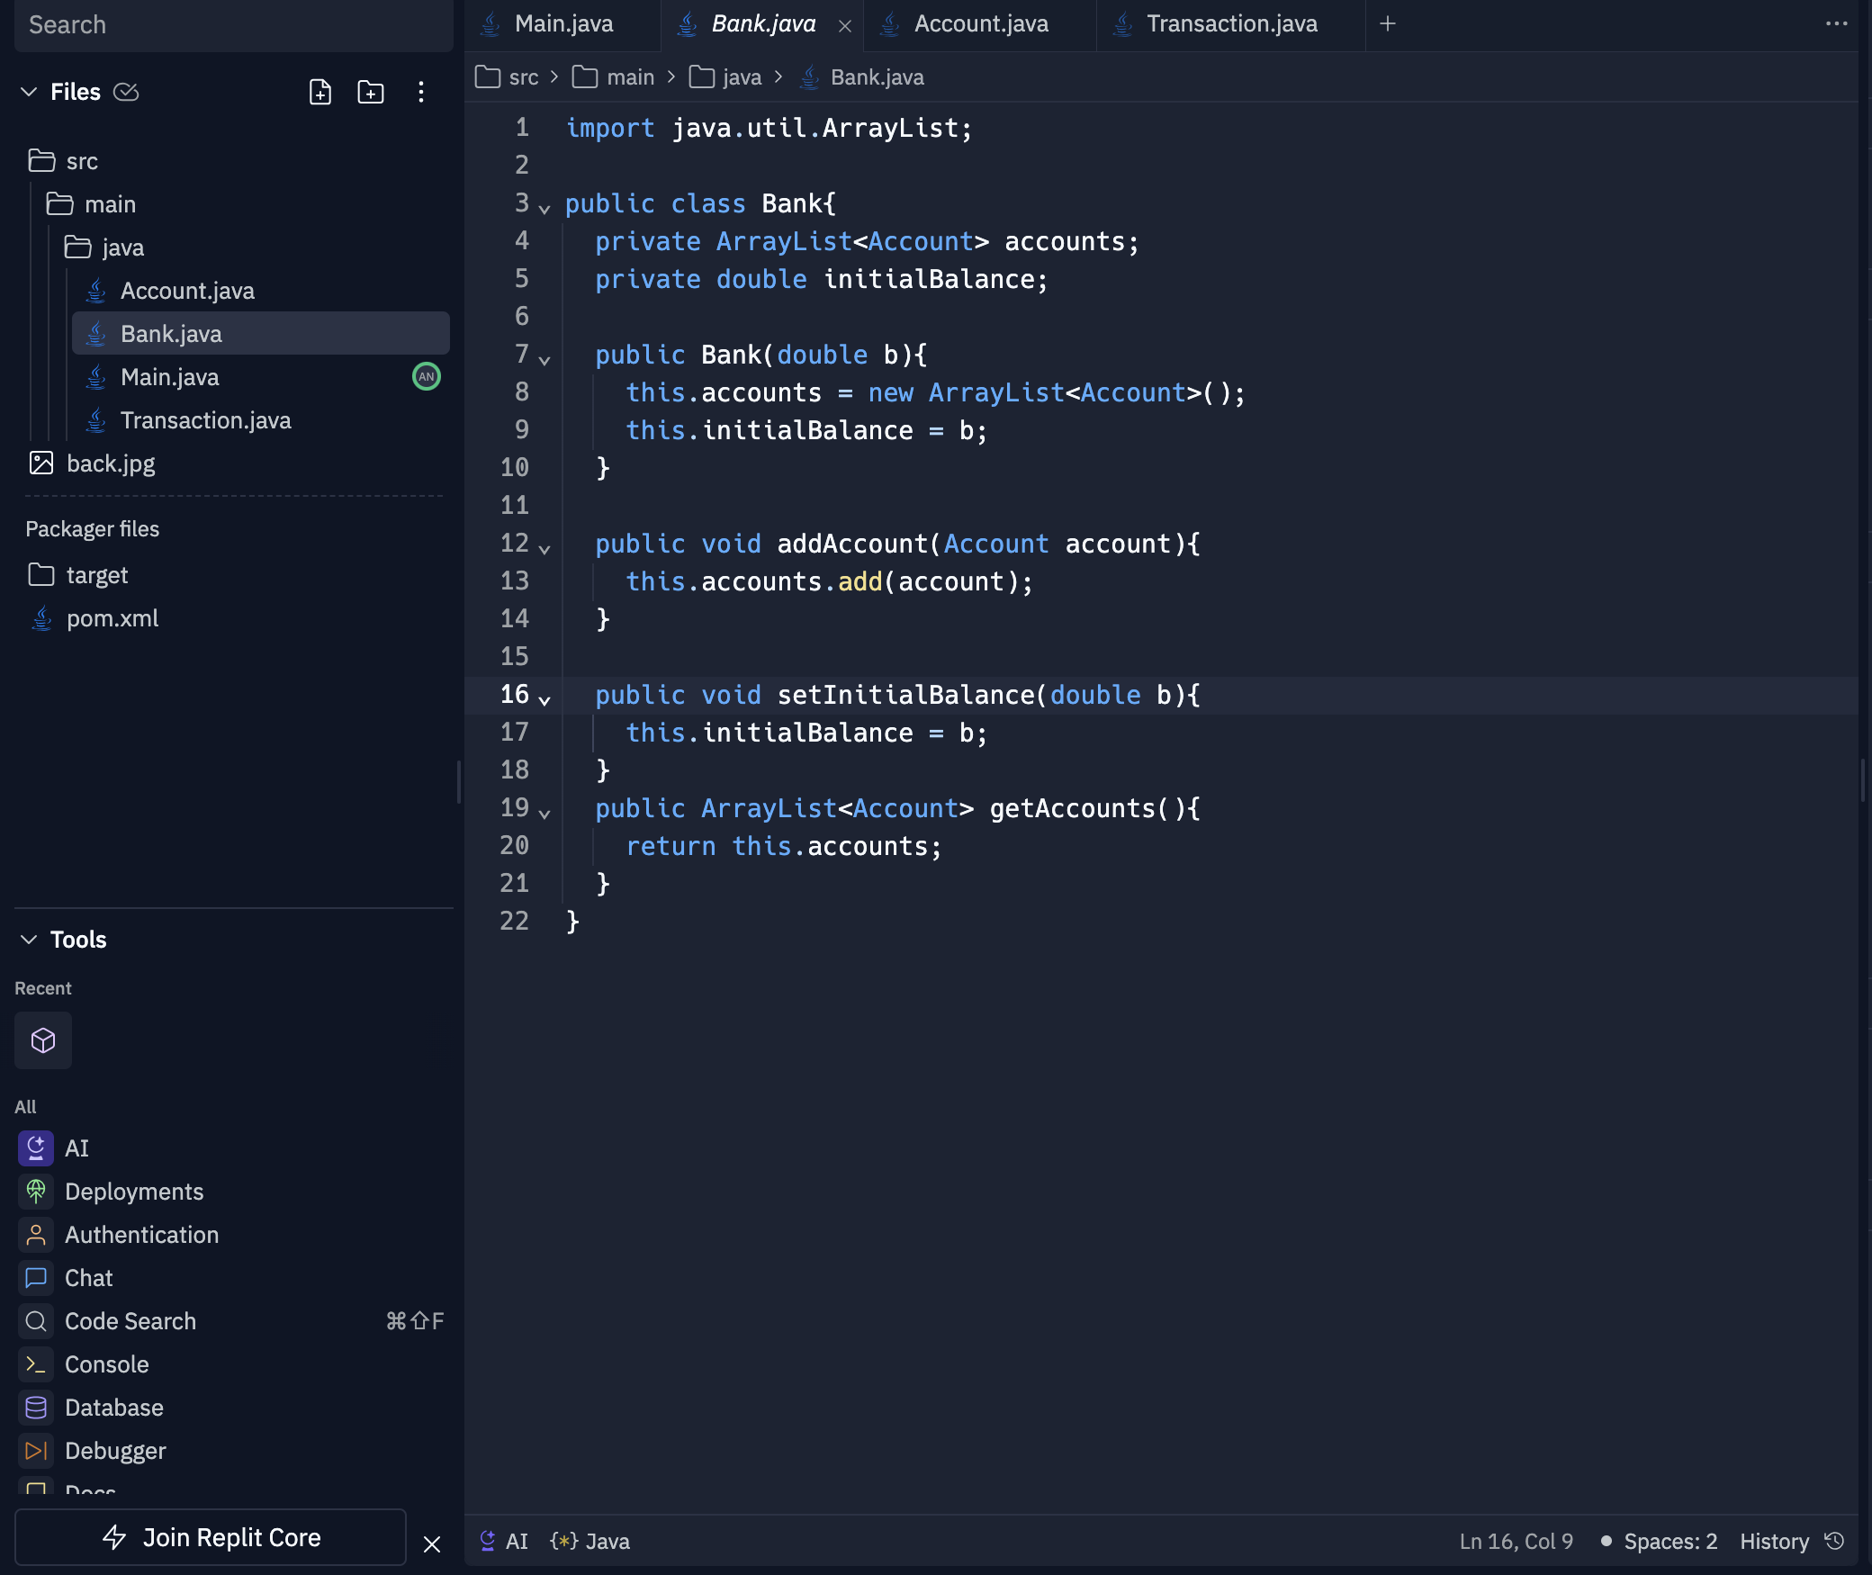The image size is (1872, 1575).
Task: Add a new tab with plus
Action: coord(1388,24)
